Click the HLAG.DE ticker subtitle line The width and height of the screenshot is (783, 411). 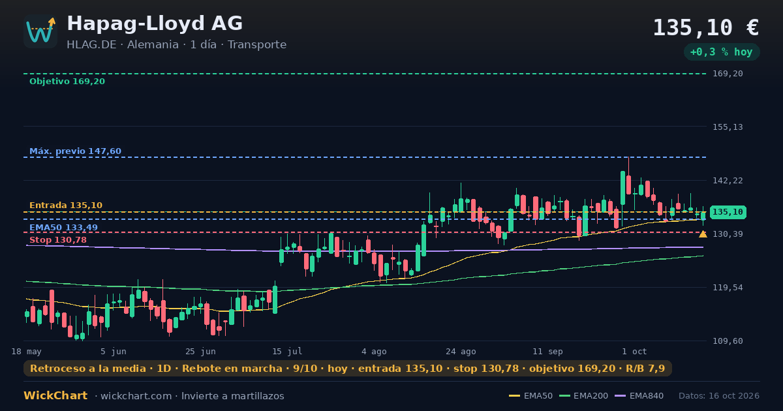point(176,45)
